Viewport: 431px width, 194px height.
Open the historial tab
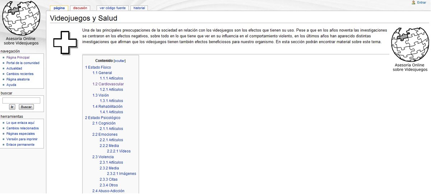139,8
